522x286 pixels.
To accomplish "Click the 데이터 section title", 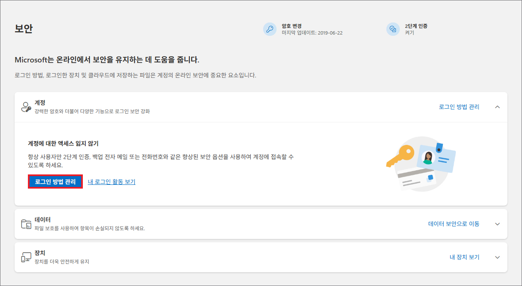I will pyautogui.click(x=42, y=219).
